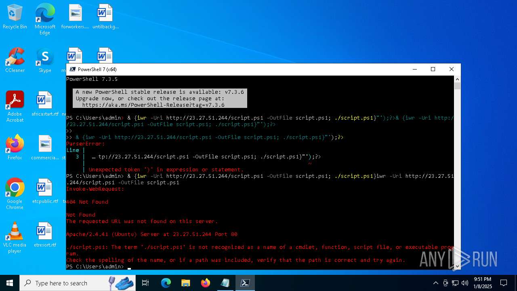Open Edge from the taskbar
This screenshot has height=291, width=517.
point(166,283)
